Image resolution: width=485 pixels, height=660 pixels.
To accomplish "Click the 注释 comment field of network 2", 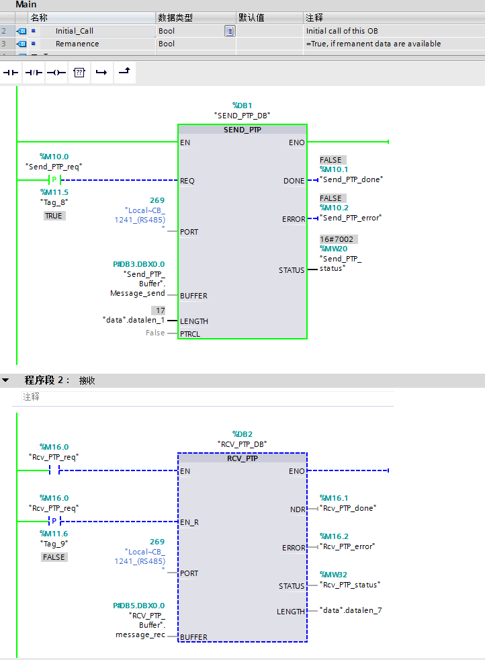I will pos(208,397).
